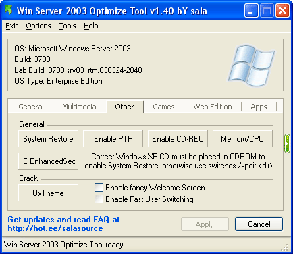Click the Windows flag logo image
The image size is (293, 254).
(x=251, y=66)
